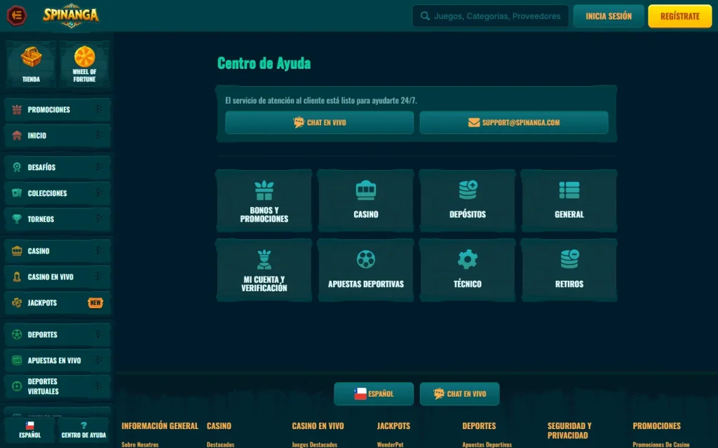Viewport: 718px width, 448px height.
Task: Open the General help category
Action: click(569, 201)
